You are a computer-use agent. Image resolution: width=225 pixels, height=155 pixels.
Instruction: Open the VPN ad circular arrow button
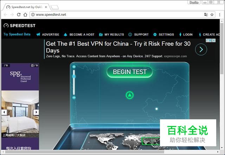(201, 49)
